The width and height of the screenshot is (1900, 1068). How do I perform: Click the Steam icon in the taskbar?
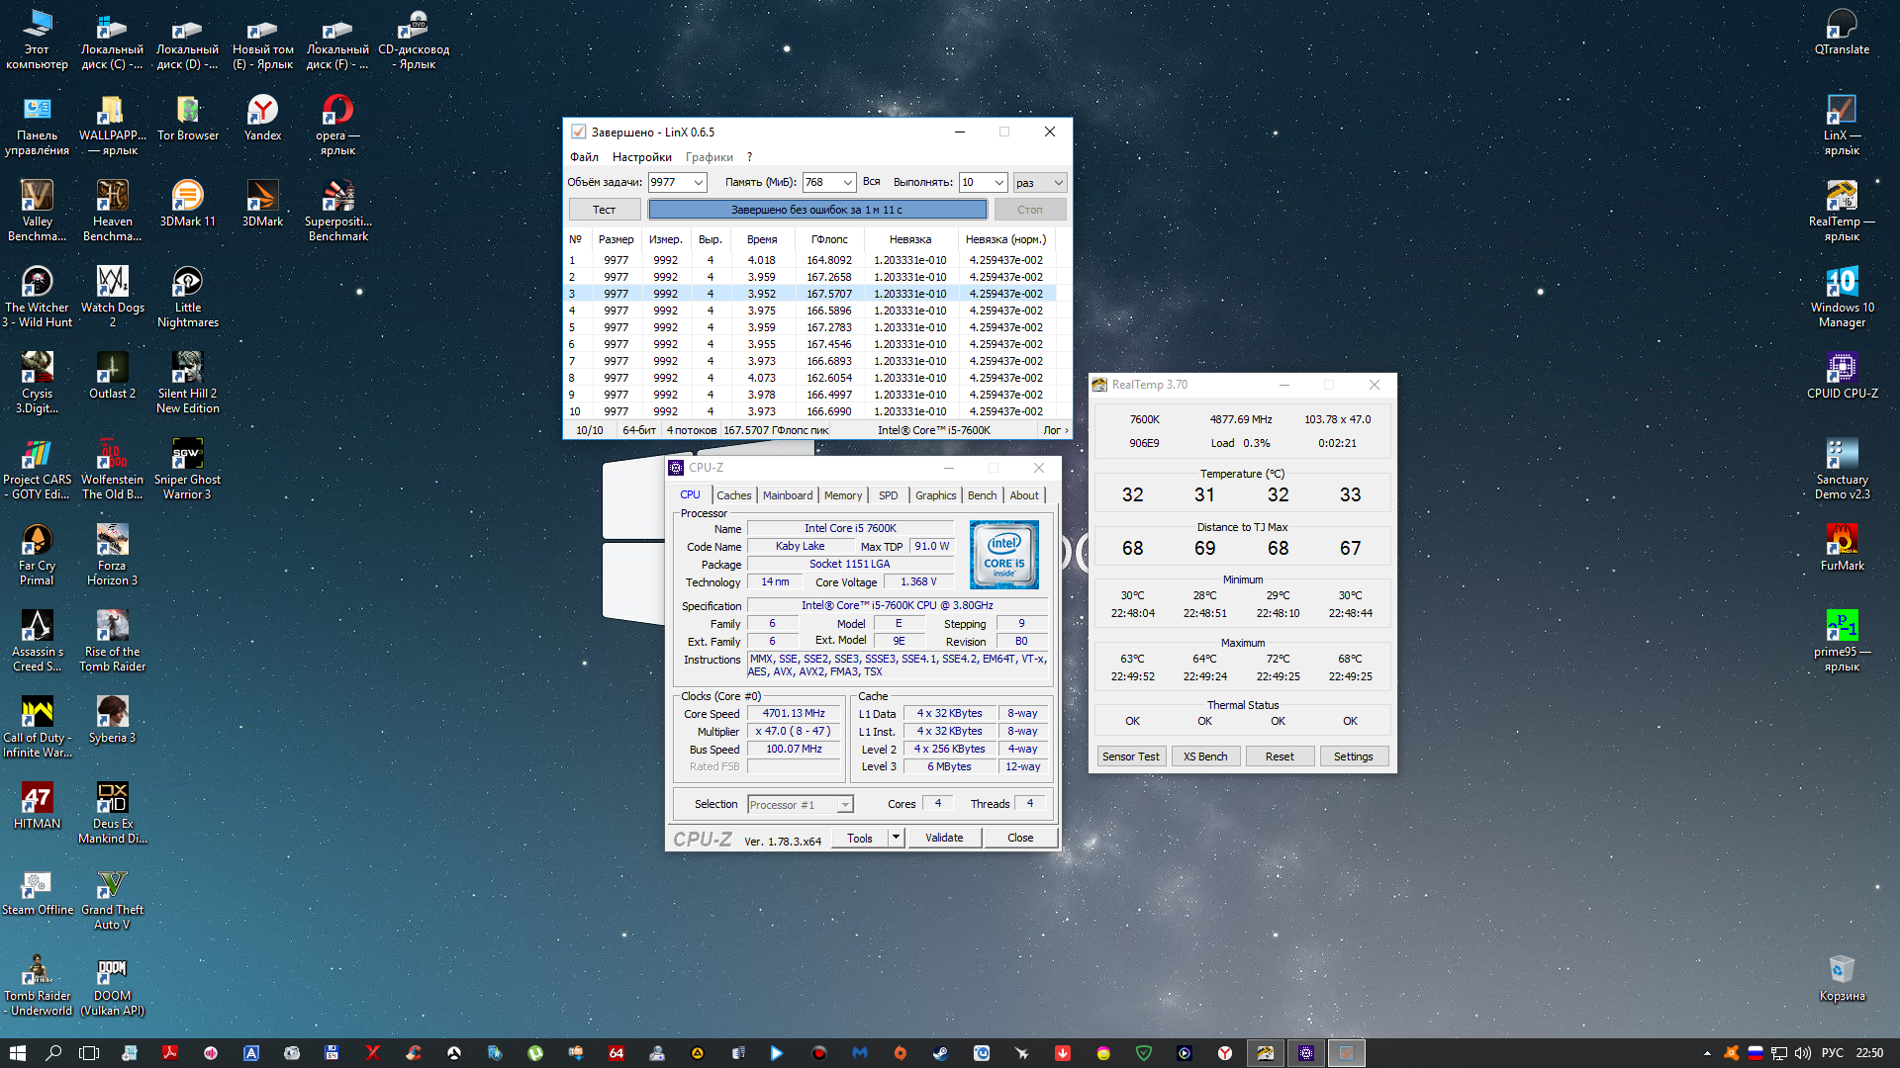pyautogui.click(x=940, y=1053)
